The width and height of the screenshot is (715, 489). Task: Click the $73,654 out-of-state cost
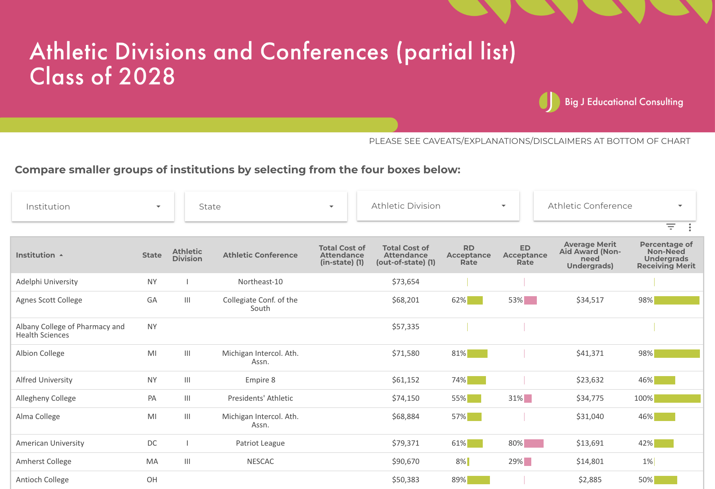pos(406,282)
